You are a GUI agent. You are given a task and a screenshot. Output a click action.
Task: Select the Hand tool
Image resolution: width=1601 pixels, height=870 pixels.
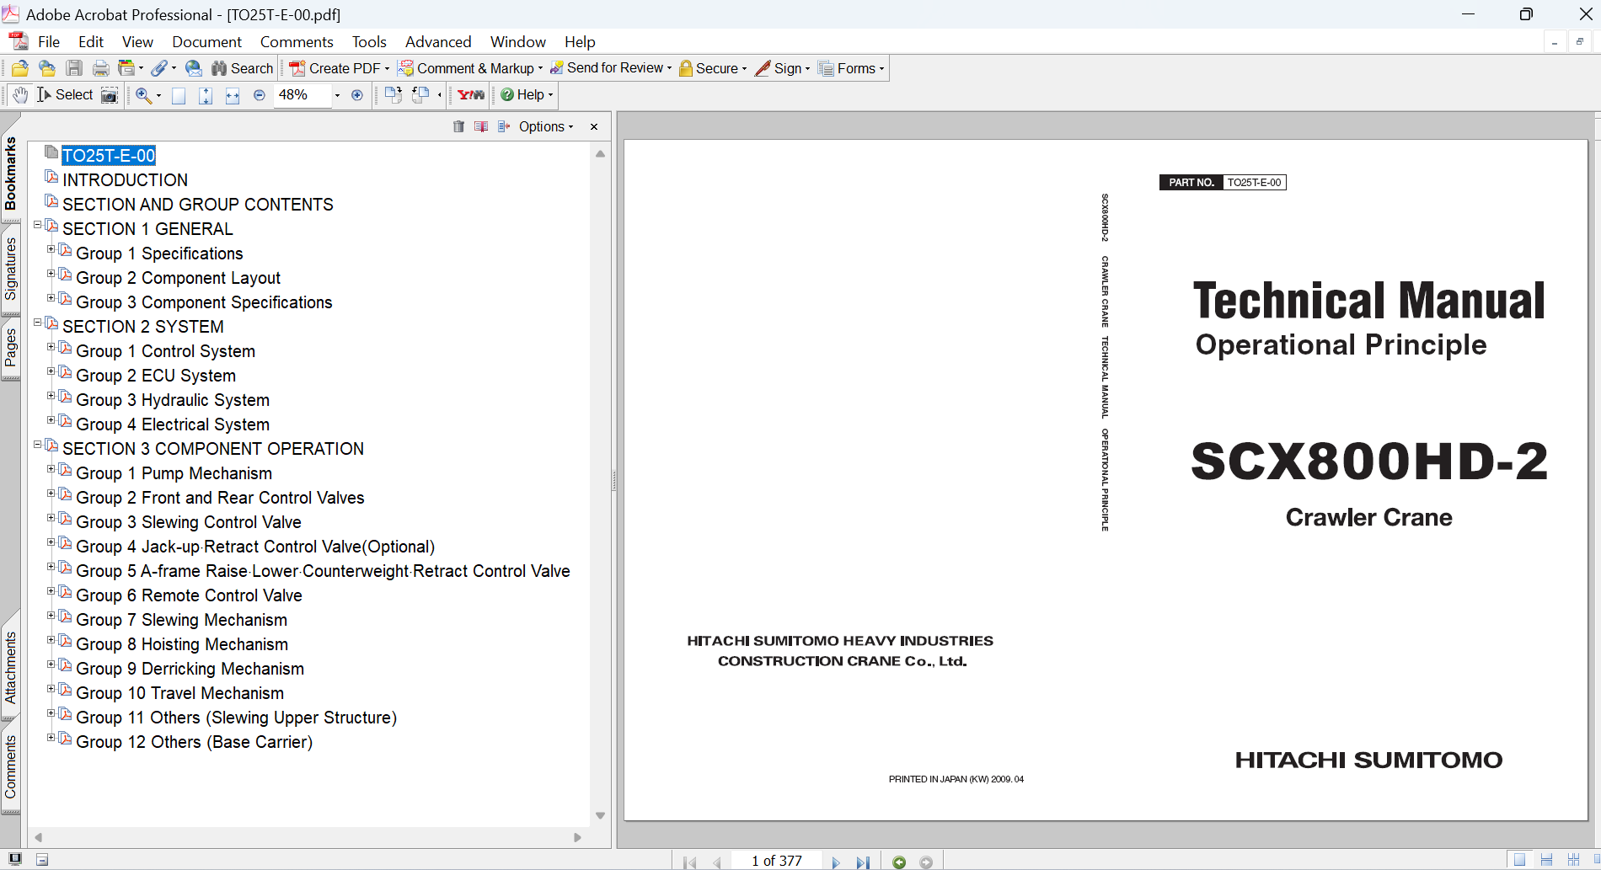20,95
